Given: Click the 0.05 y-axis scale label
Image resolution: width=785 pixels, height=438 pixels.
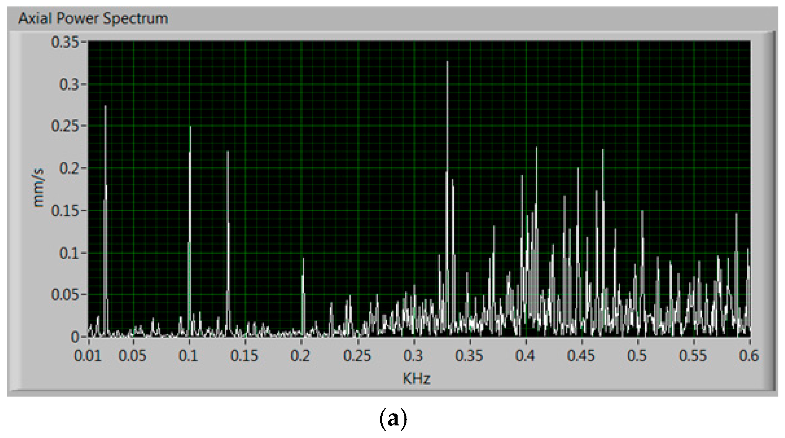Looking at the screenshot, I should pos(65,295).
